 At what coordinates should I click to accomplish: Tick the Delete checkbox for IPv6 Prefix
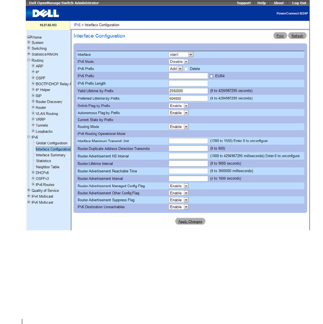click(186, 69)
